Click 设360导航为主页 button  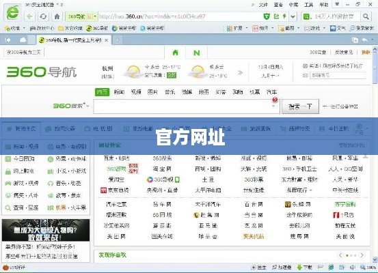tap(24, 53)
